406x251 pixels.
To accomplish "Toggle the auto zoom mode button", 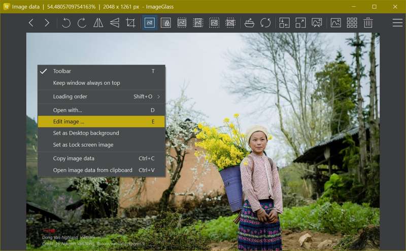I will click(x=149, y=23).
